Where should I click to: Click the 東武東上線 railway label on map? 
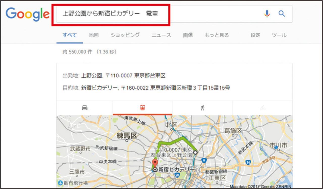pyautogui.click(x=135, y=121)
